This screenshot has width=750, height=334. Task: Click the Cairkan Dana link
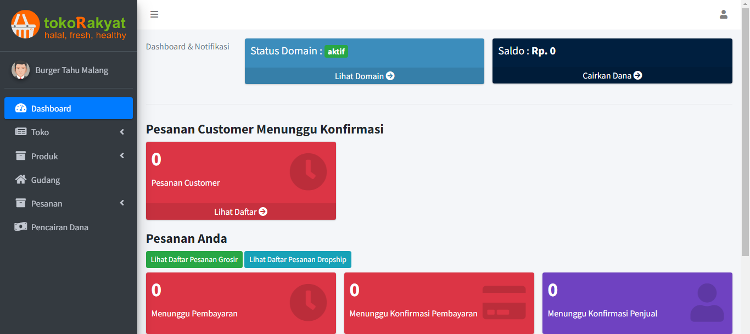click(x=612, y=76)
